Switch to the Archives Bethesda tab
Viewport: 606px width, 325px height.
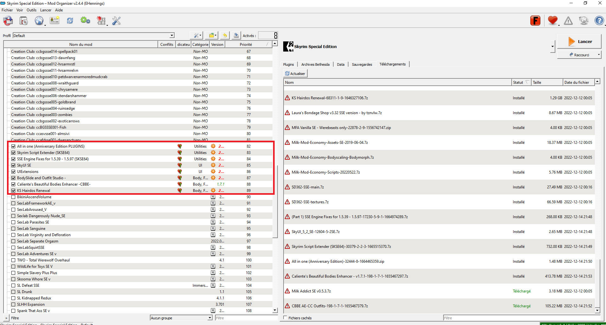tap(315, 64)
